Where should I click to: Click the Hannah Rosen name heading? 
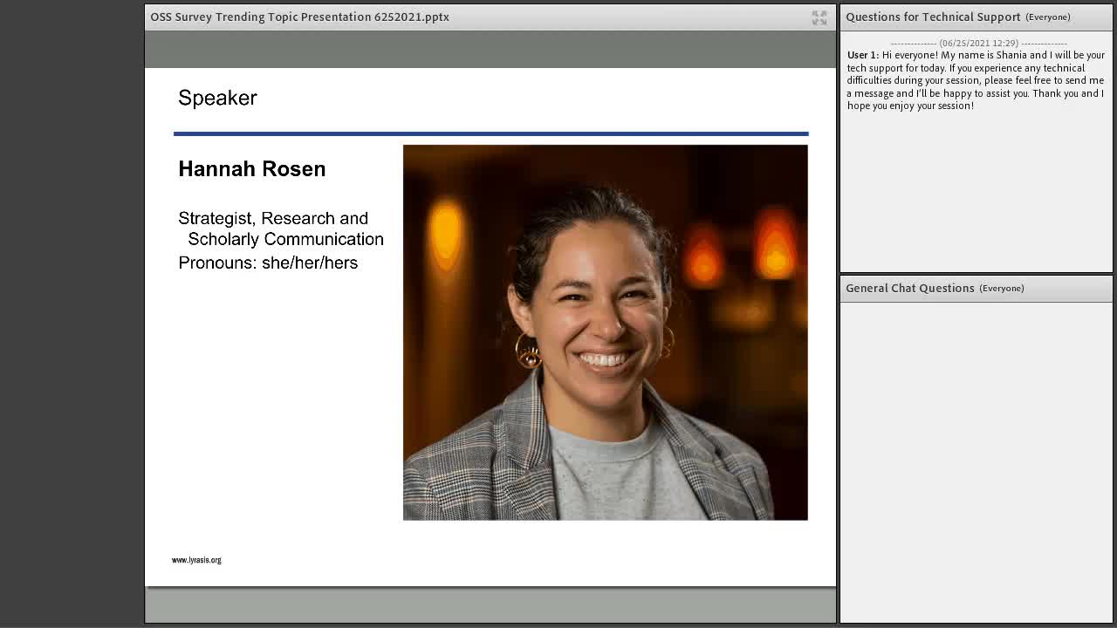(251, 169)
